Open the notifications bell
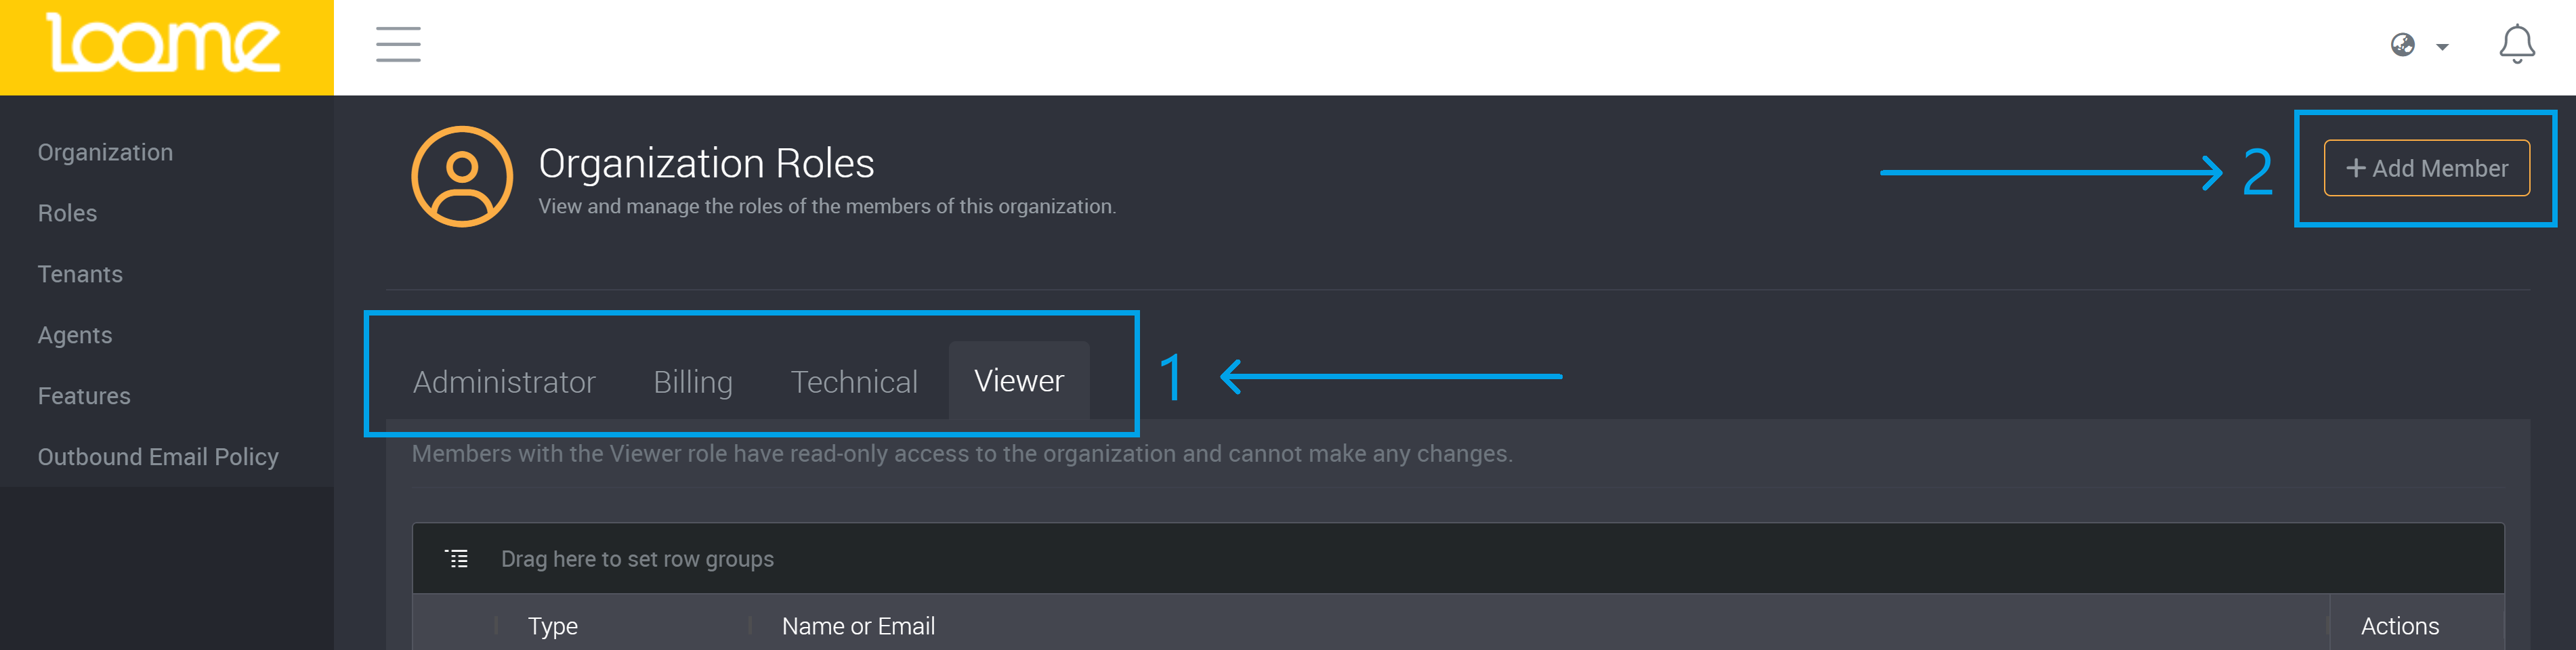Screen dimensions: 2576x650 pos(2516,45)
